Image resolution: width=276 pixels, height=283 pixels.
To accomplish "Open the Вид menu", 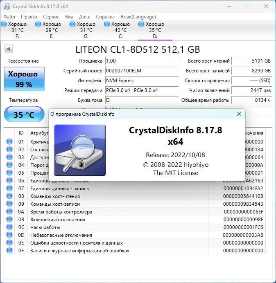I will (69, 17).
